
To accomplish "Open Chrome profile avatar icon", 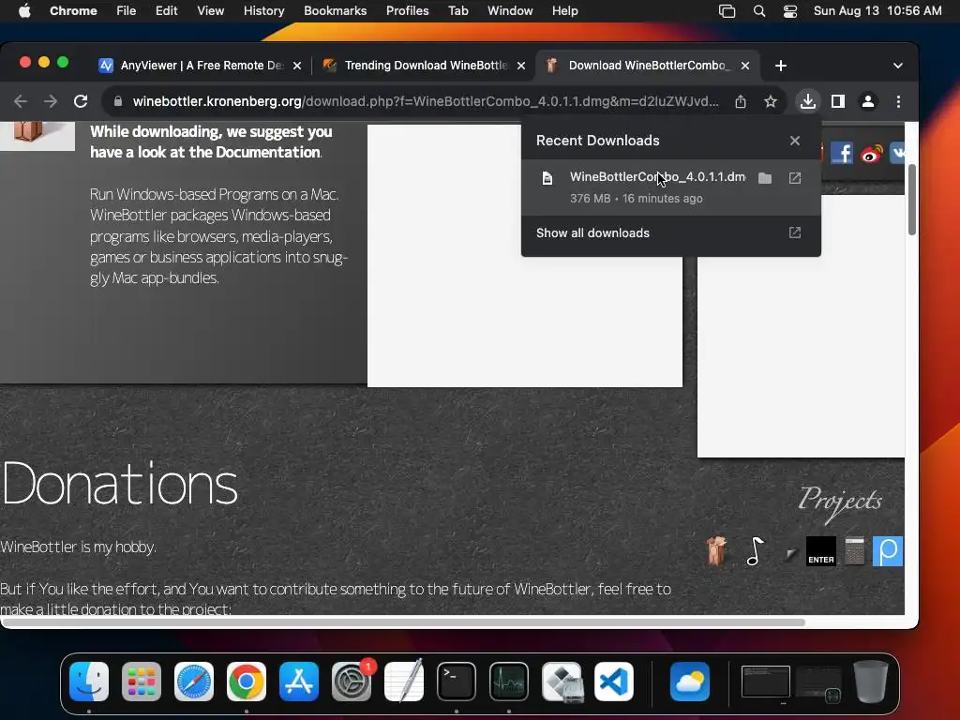I will 867,101.
